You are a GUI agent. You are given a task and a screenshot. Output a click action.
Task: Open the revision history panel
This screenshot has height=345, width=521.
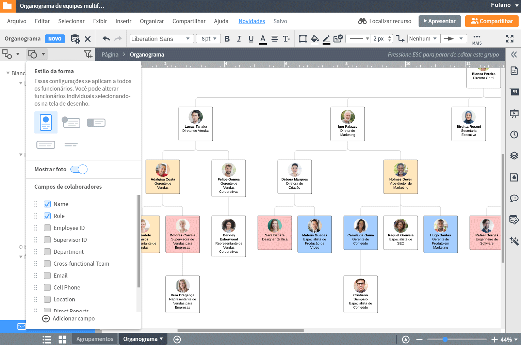514,135
